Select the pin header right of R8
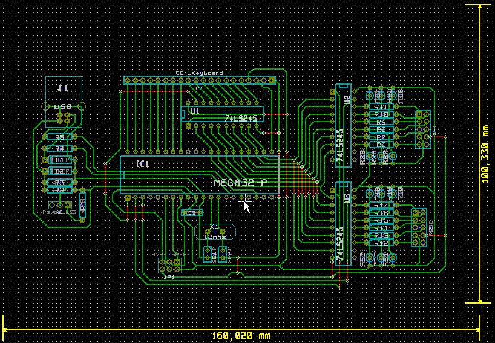 tap(422, 129)
